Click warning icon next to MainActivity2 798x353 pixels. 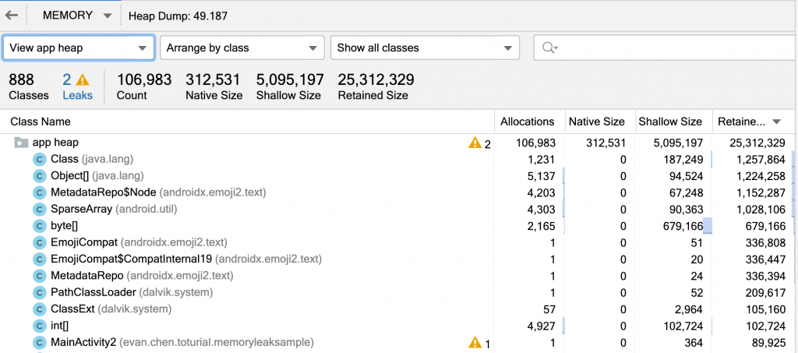point(475,342)
